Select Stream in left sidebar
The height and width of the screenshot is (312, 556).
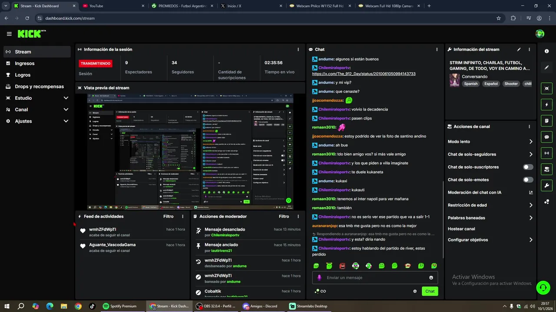(37, 52)
